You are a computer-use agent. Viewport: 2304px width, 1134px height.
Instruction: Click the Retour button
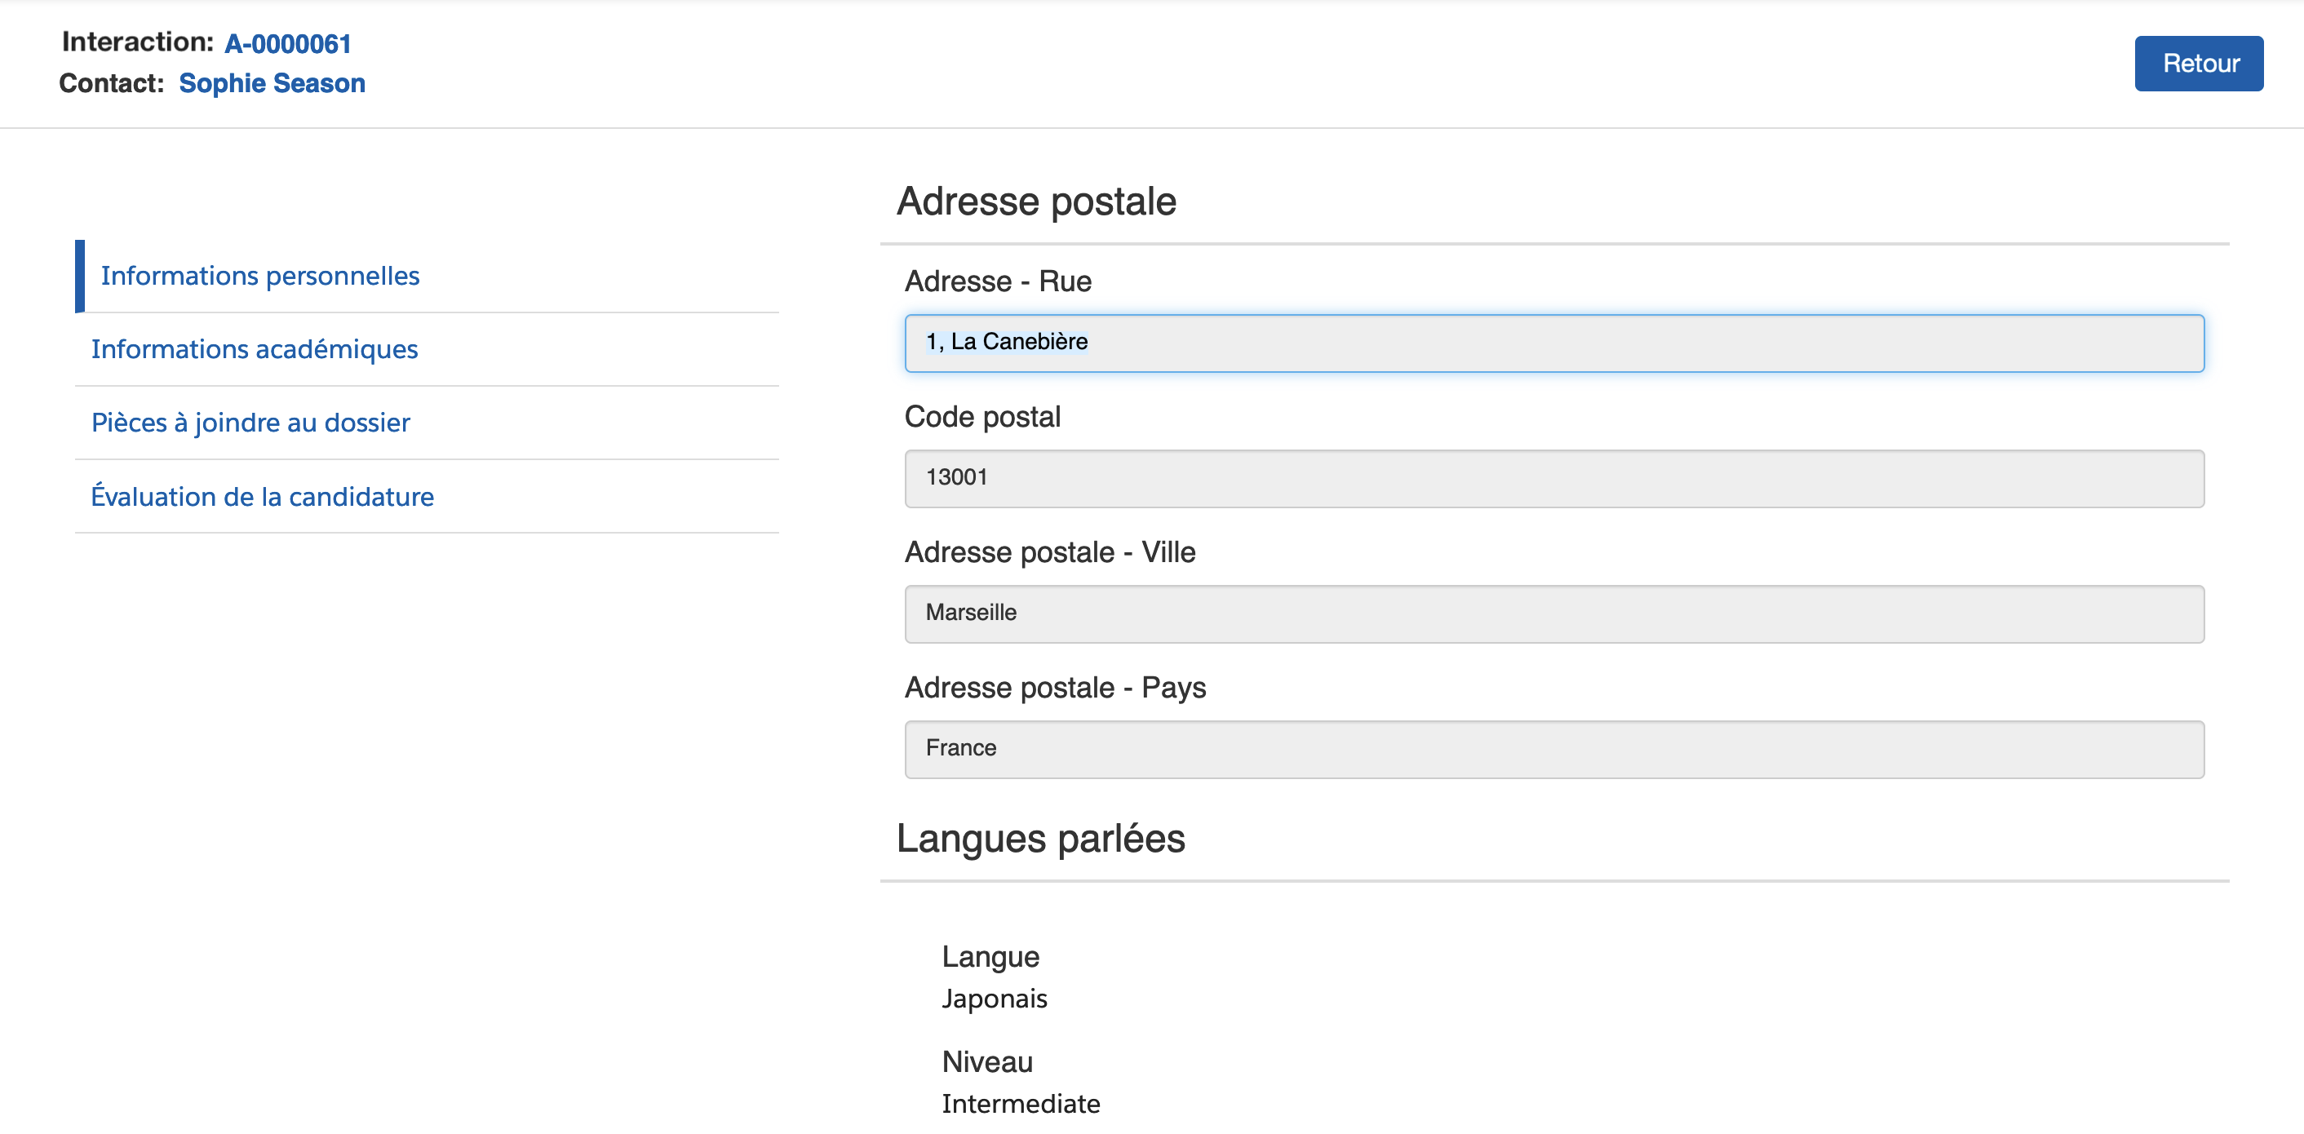[x=2198, y=64]
